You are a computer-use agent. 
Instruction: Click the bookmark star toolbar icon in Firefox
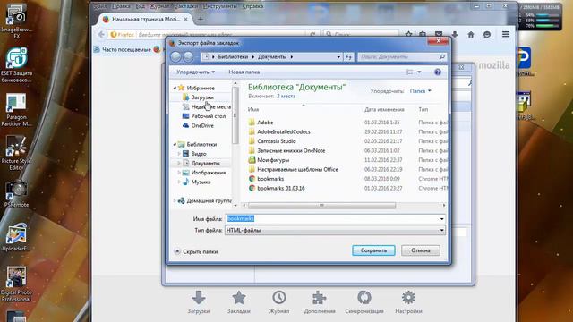pos(408,35)
